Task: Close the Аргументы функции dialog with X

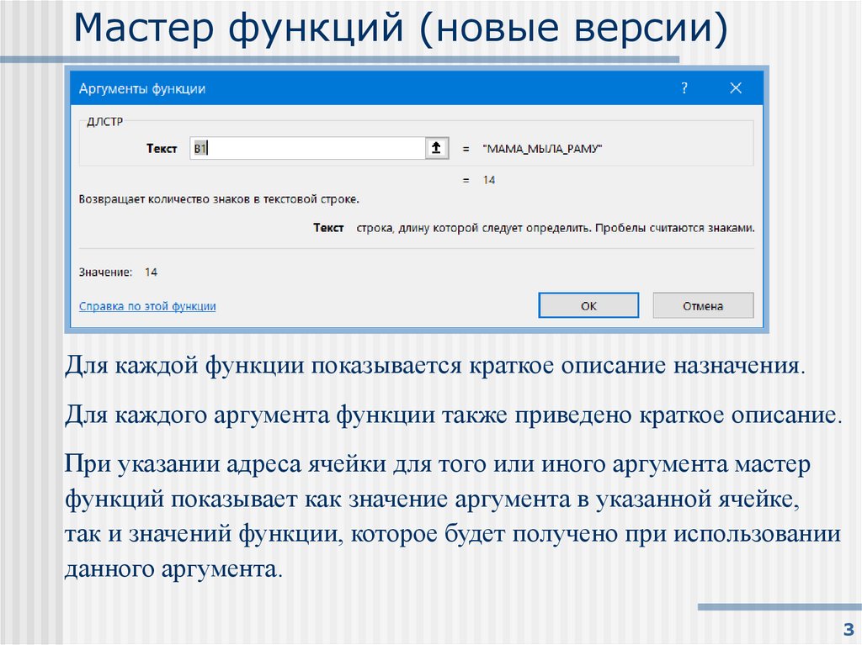Action: 737,87
